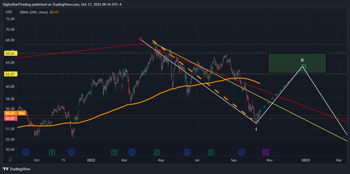350x174 pixels.
Task: Click the May time axis label
Action: [161, 160]
